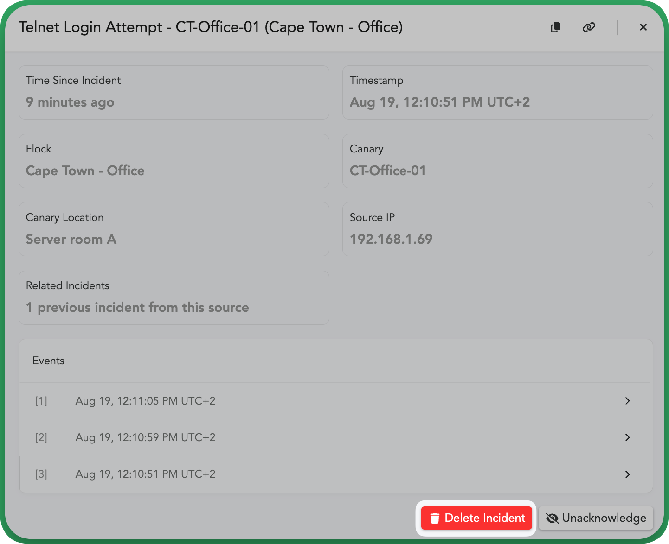Click the trash icon on Delete Incident
669x544 pixels.
point(435,518)
